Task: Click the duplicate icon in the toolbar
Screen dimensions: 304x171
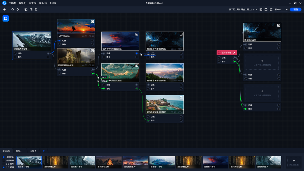Action: (26, 9)
